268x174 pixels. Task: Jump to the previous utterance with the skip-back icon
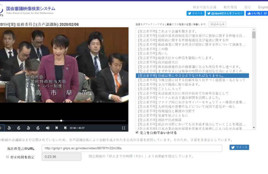coord(56,128)
